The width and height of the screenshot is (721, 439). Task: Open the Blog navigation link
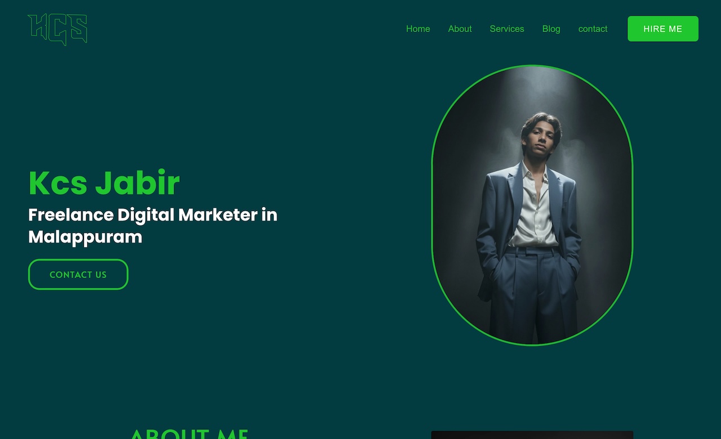click(x=551, y=29)
